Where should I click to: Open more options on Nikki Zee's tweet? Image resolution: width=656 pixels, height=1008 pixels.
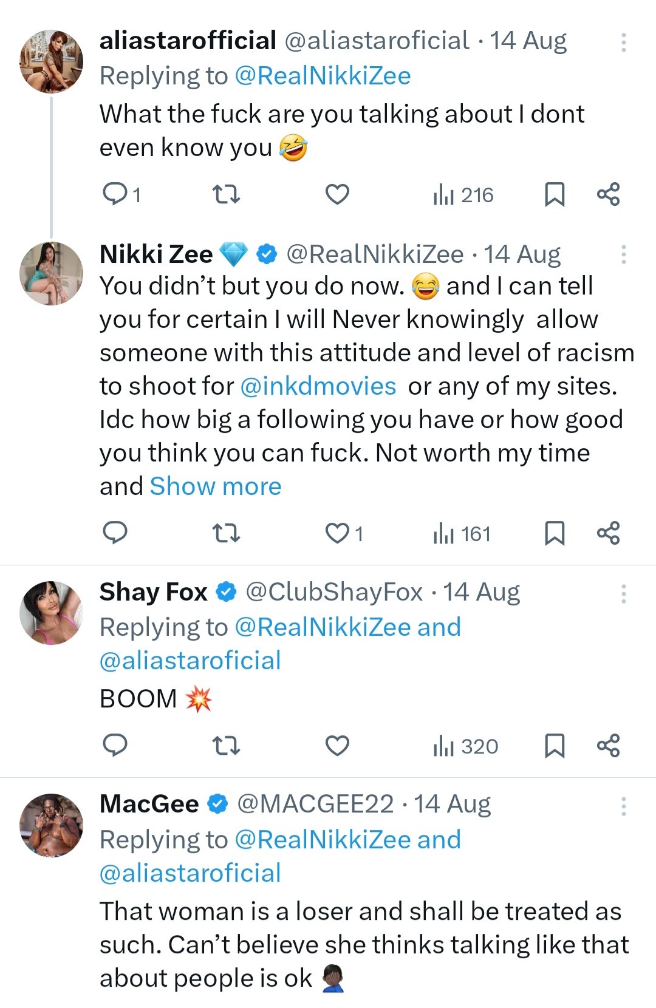(x=623, y=254)
